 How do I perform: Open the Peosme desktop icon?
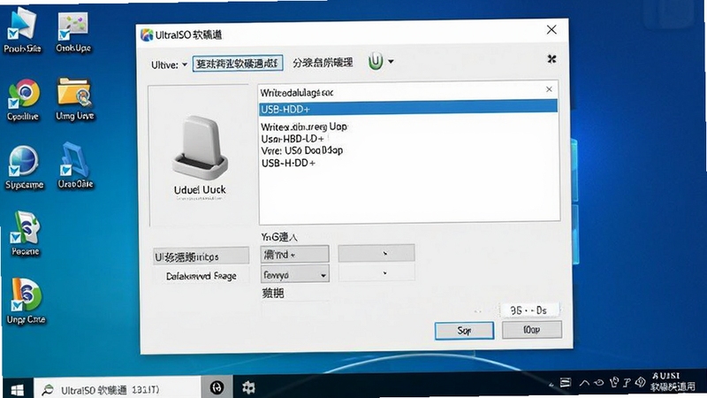[26, 233]
